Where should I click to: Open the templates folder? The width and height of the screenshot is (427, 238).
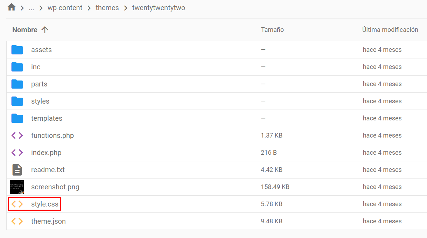47,118
